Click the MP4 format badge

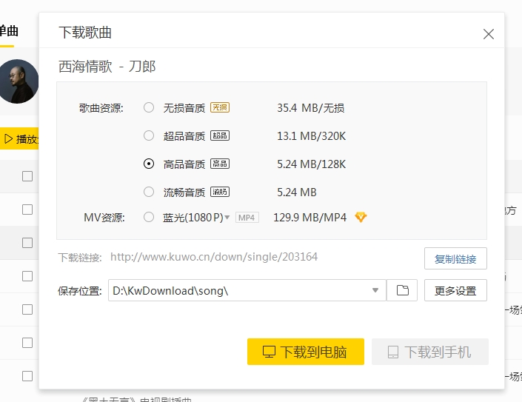tap(247, 218)
